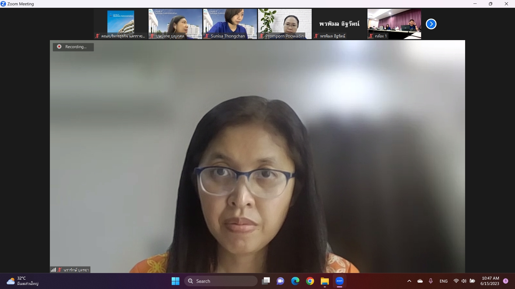The width and height of the screenshot is (515, 289).
Task: Open clock and date 10:47 AM
Action: 490,281
